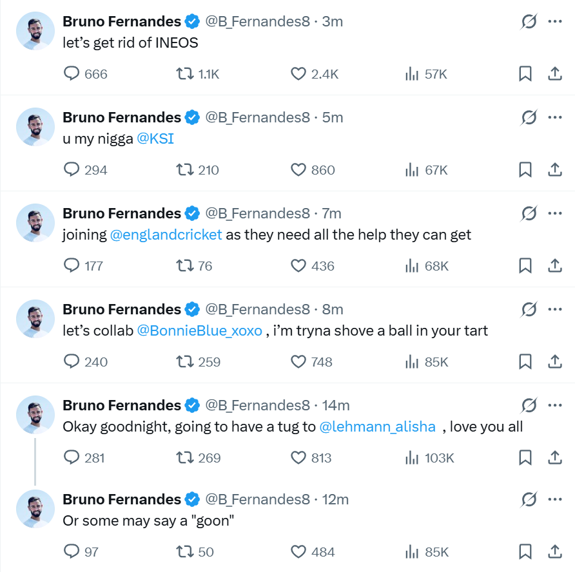Viewport: 575px width, 572px height.
Task: Like the "goon" reply tweet
Action: tap(298, 552)
